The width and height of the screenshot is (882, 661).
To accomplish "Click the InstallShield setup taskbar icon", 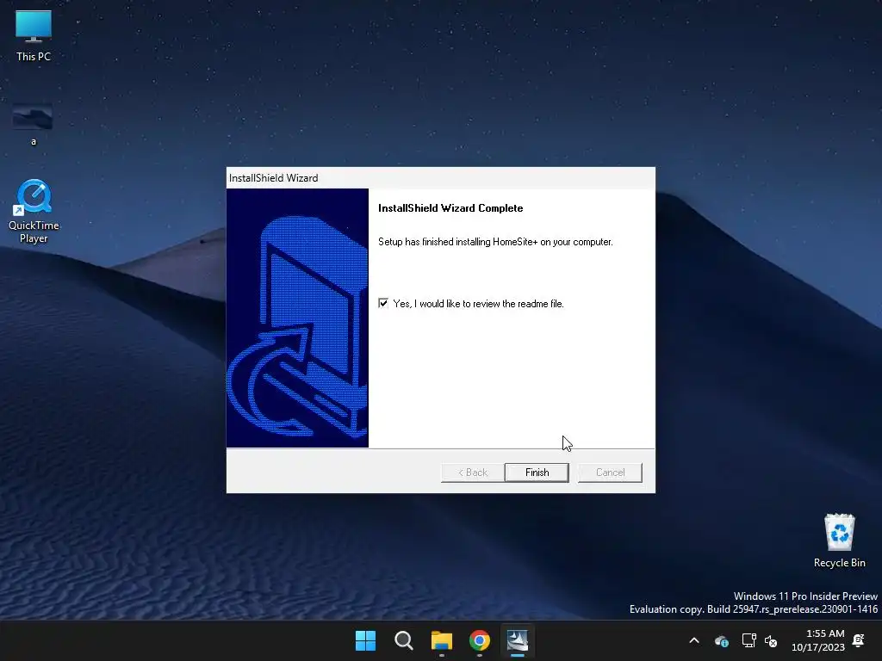I will click(518, 640).
